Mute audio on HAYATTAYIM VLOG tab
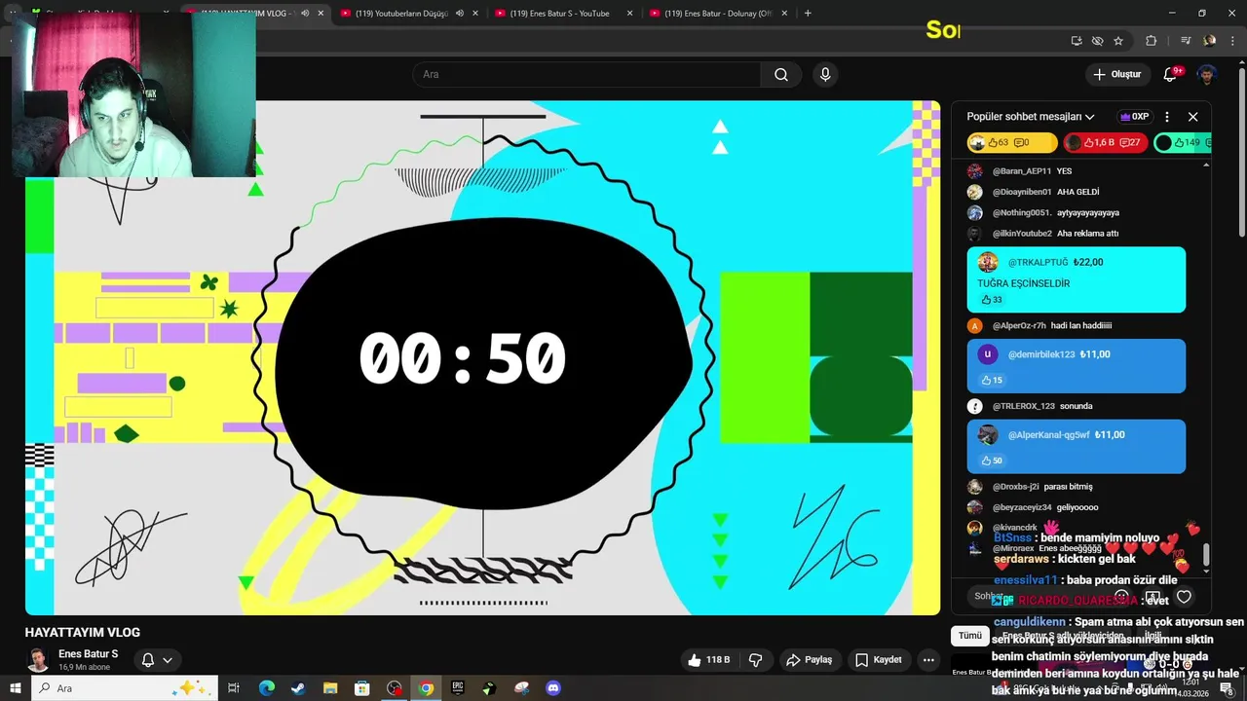The width and height of the screenshot is (1247, 701). (305, 14)
